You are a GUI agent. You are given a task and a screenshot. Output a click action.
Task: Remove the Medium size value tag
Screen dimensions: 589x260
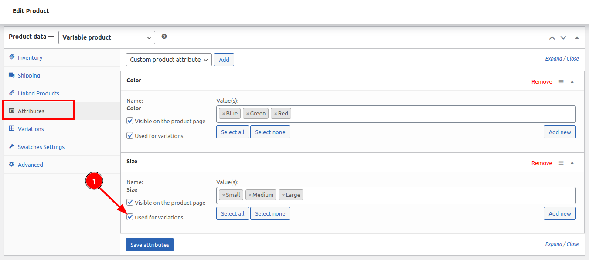(250, 195)
